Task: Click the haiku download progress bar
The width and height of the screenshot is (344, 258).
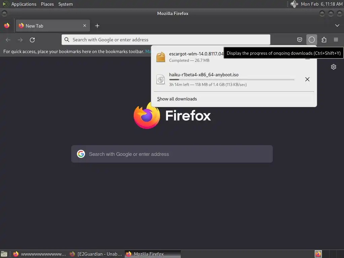Action: pyautogui.click(x=232, y=80)
